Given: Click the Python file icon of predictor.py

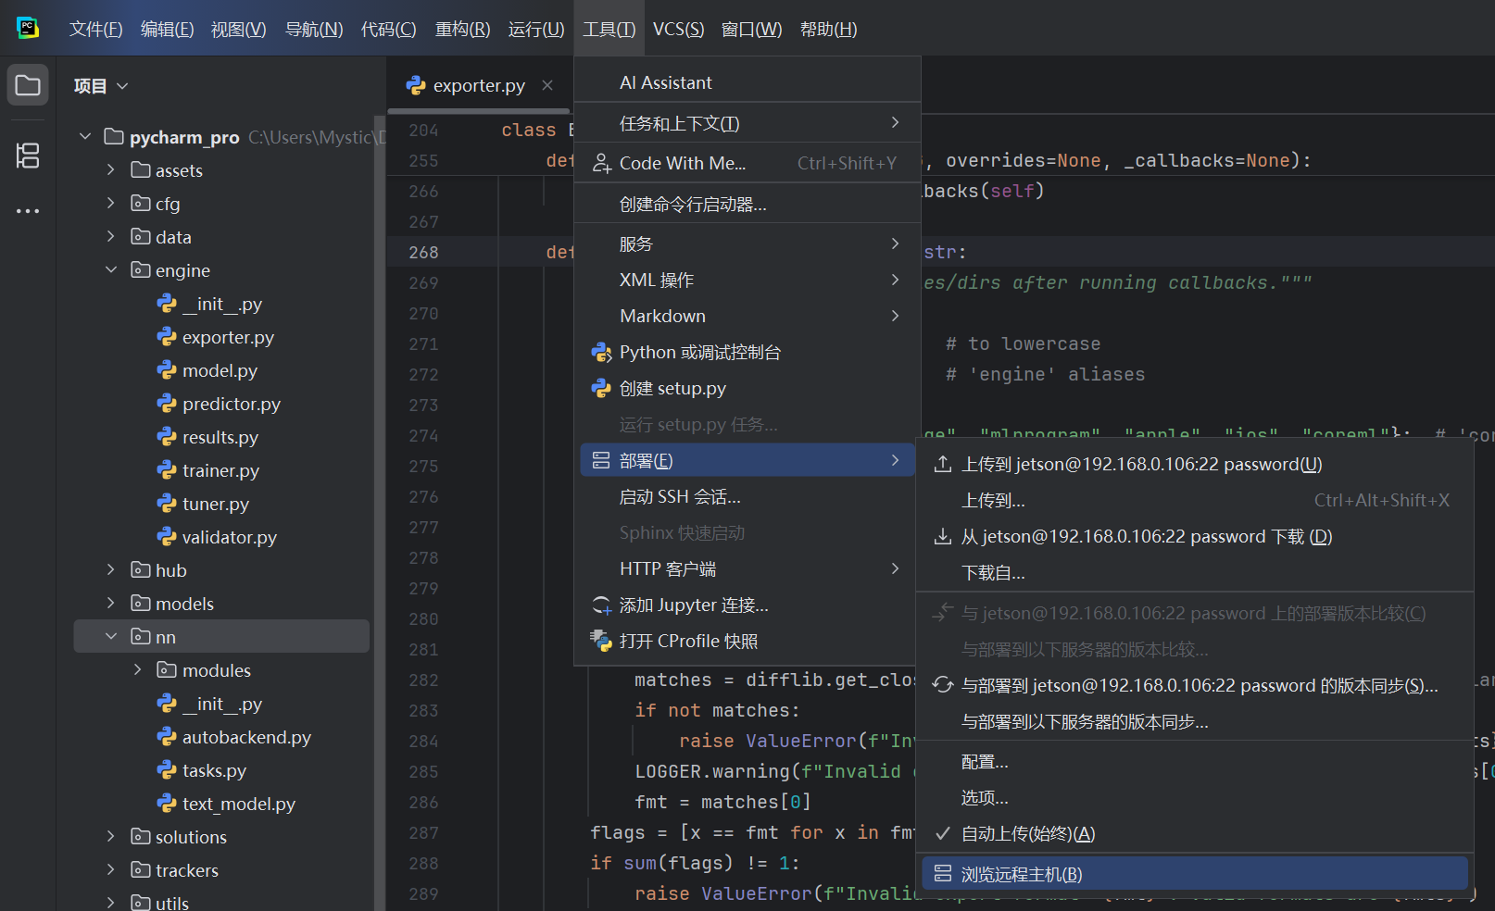Looking at the screenshot, I should coord(167,404).
